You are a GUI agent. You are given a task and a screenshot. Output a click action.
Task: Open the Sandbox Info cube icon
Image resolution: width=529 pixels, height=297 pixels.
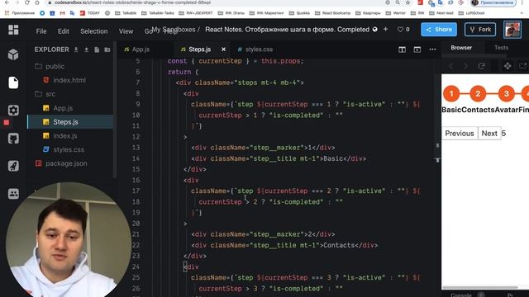[13, 54]
